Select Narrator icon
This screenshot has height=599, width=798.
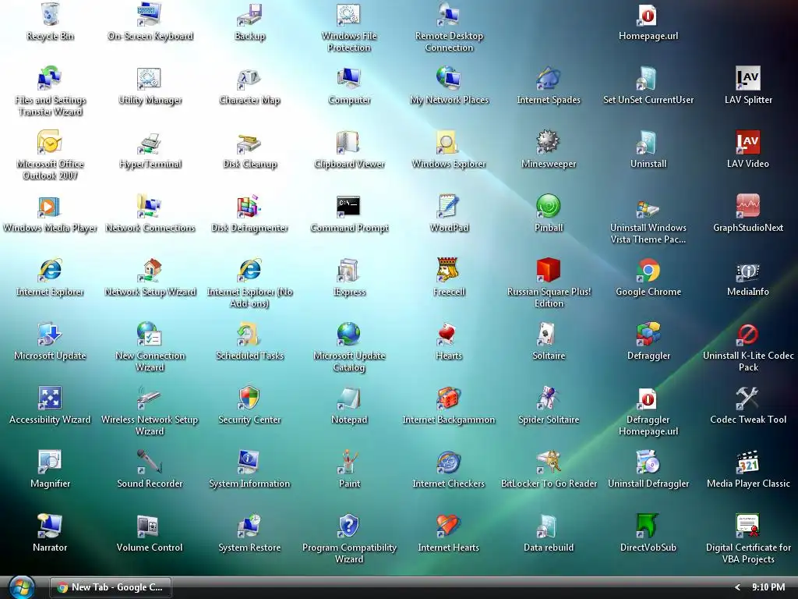click(50, 526)
